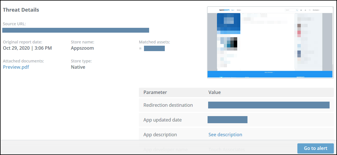Expand View Categories bar in preview
Viewport: 337px width, 155px height.
coord(269,72)
